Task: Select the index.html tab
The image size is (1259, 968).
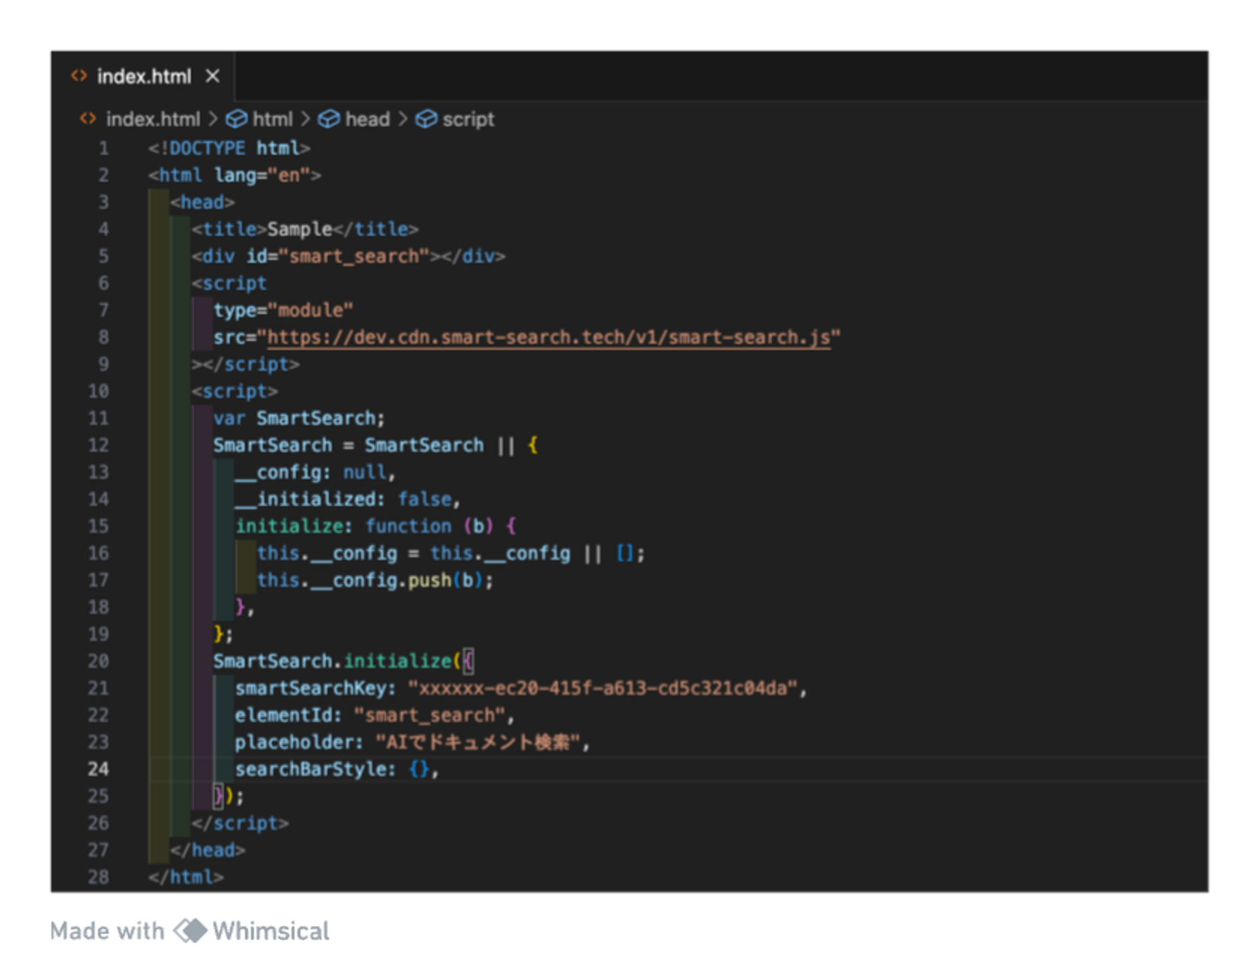Action: pyautogui.click(x=143, y=76)
